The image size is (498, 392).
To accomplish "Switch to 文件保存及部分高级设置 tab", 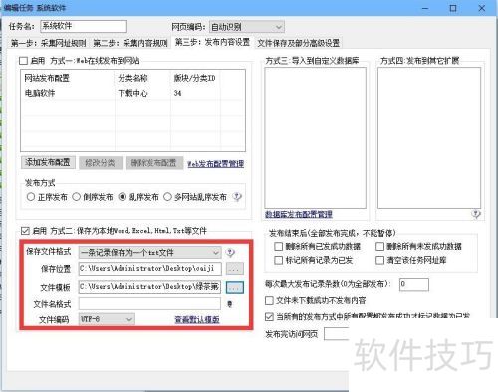I will 299,43.
